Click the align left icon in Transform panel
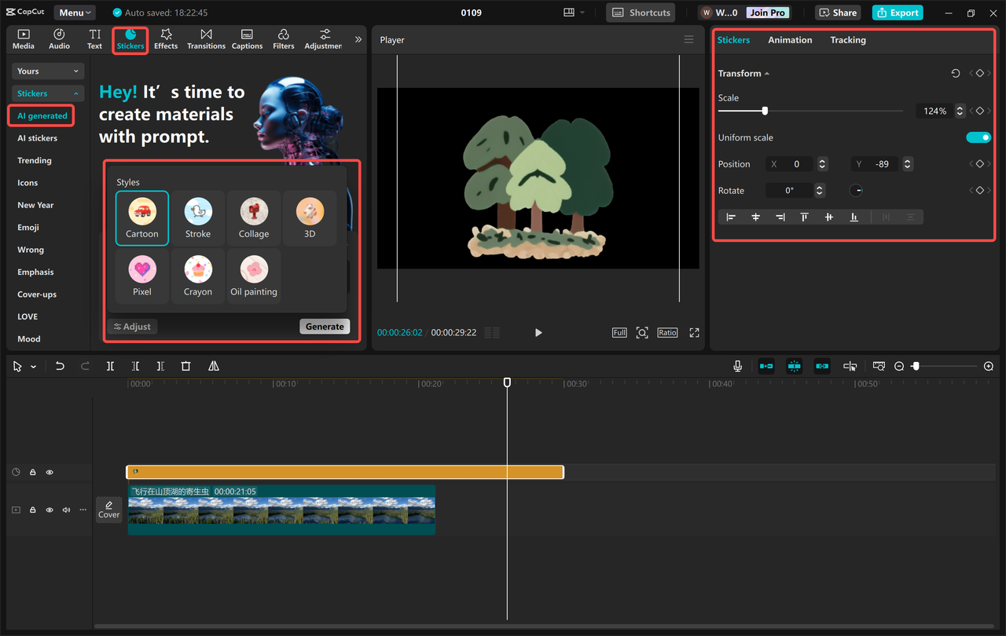Image resolution: width=1006 pixels, height=636 pixels. click(x=731, y=217)
